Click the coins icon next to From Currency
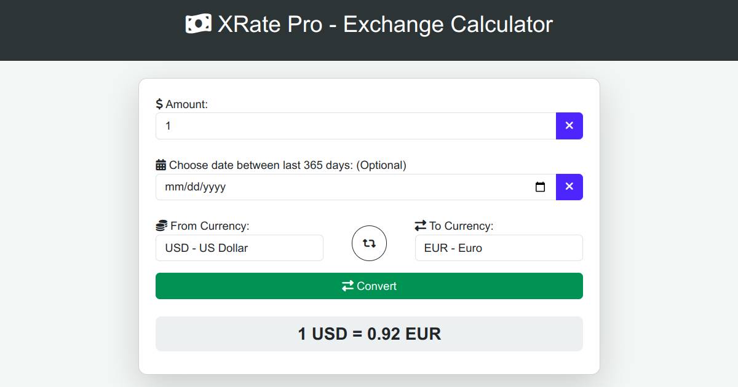This screenshot has height=387, width=738. [x=161, y=225]
